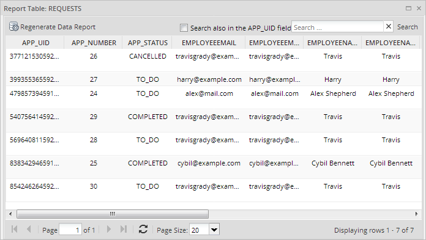This screenshot has width=426, height=240.
Task: Click the first Harry name cell
Action: pos(332,79)
